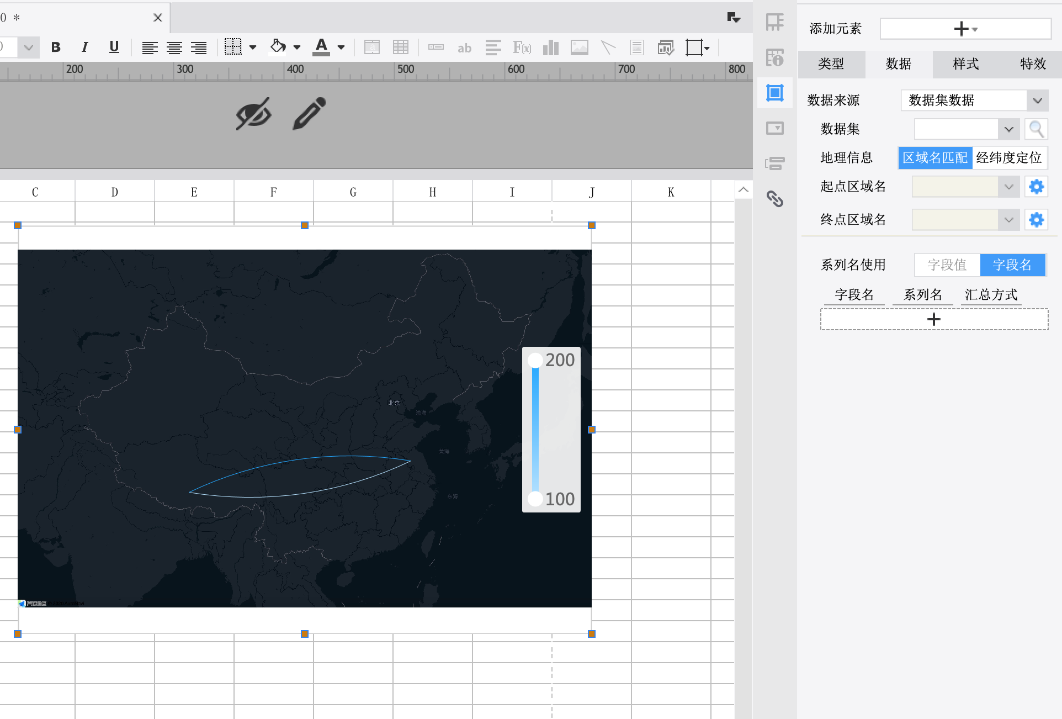
Task: Click the floating element frame icon
Action: [698, 47]
